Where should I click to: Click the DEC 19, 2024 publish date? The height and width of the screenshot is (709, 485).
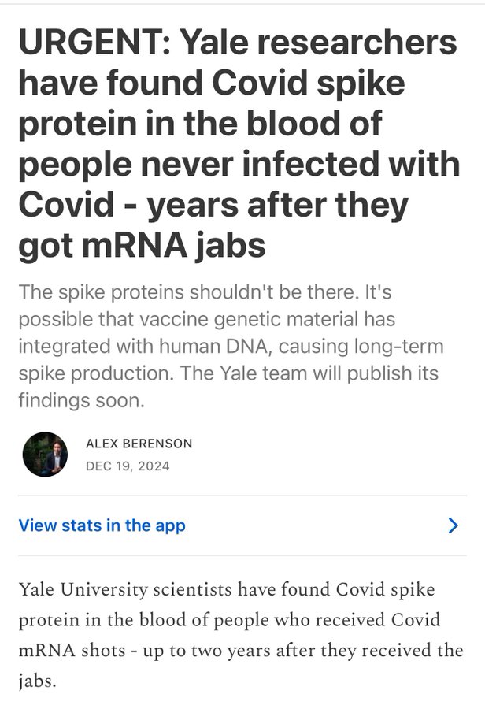(128, 466)
